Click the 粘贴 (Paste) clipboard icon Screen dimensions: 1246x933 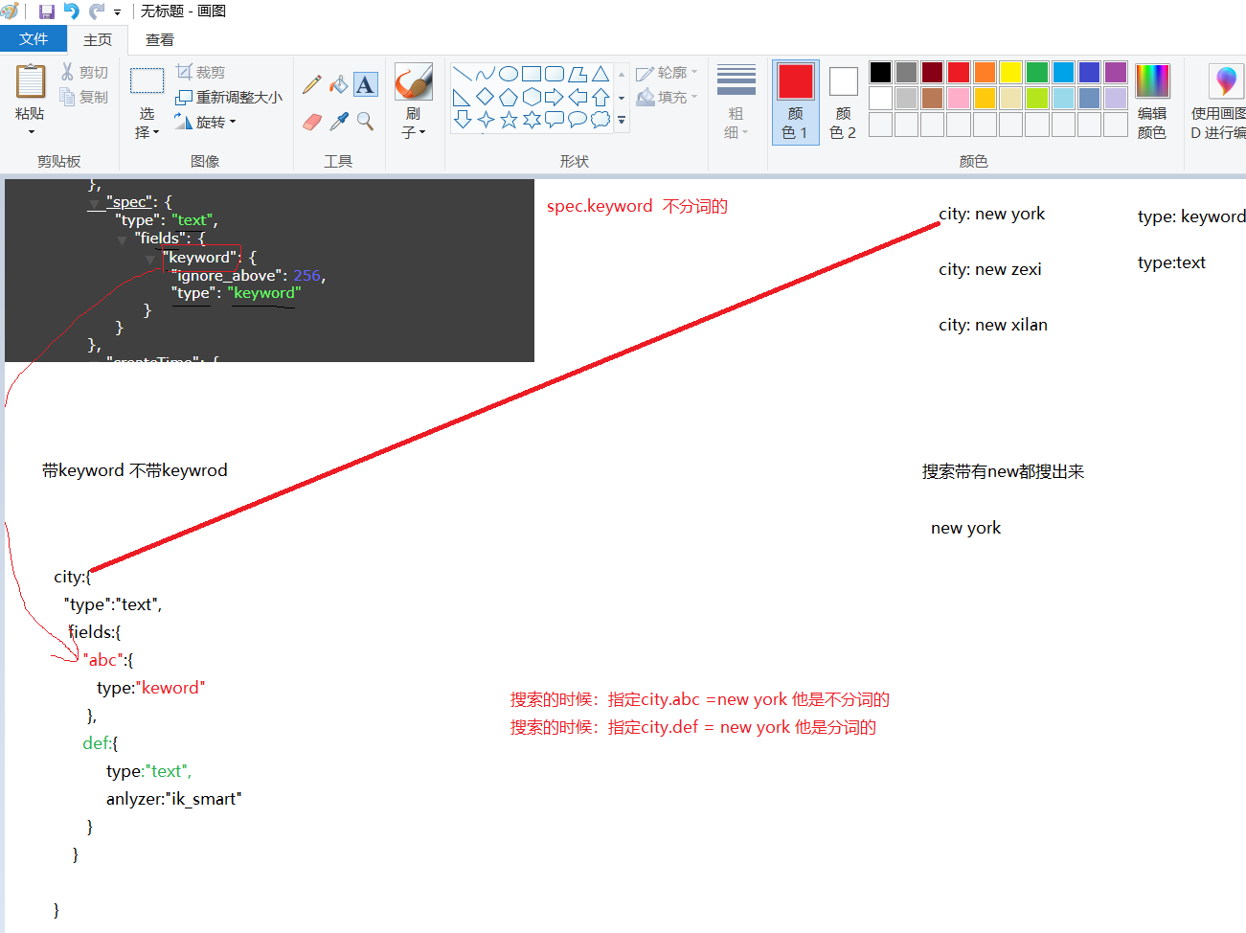click(x=31, y=81)
